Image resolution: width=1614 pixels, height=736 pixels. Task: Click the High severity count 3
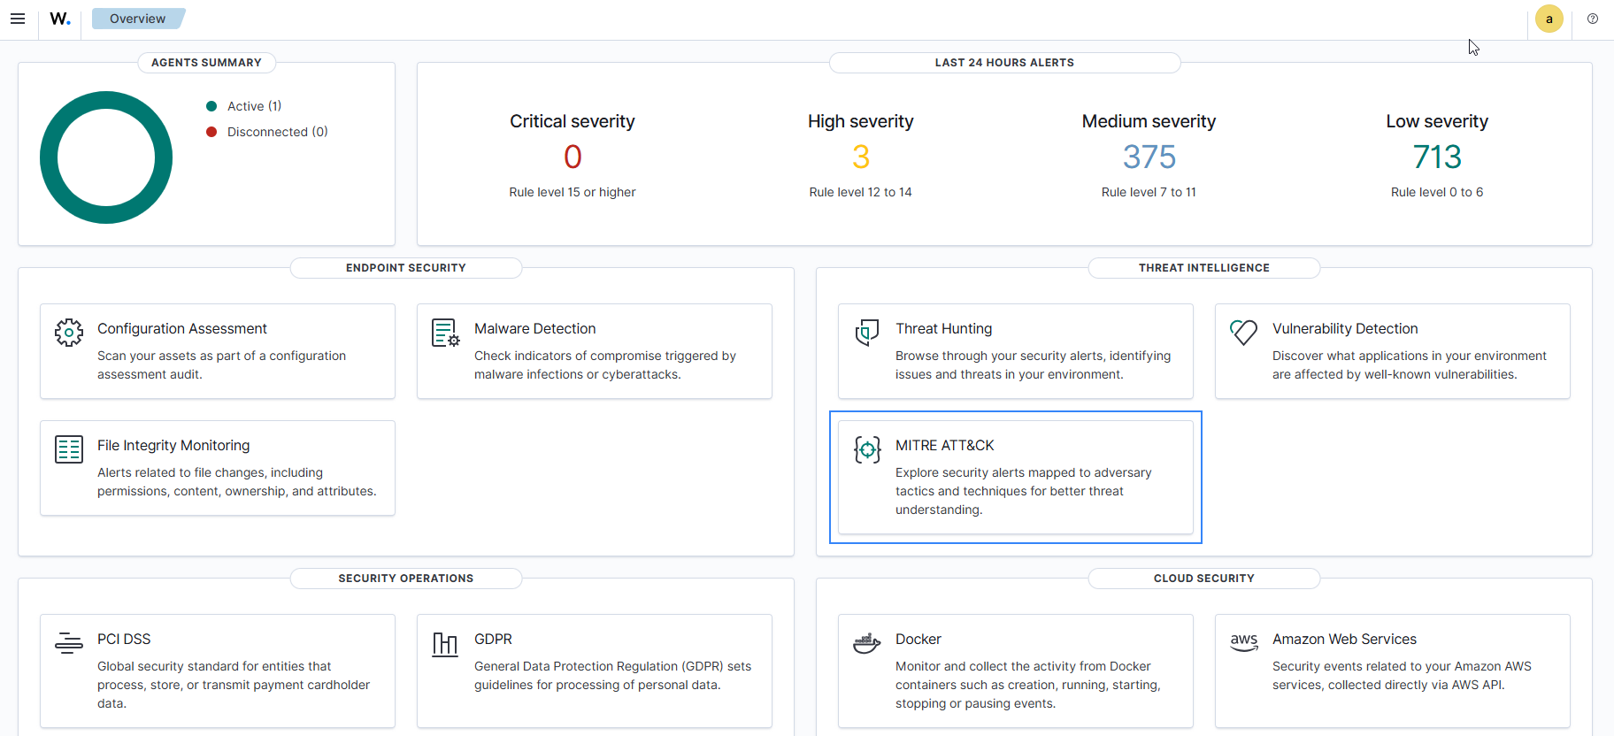[860, 157]
